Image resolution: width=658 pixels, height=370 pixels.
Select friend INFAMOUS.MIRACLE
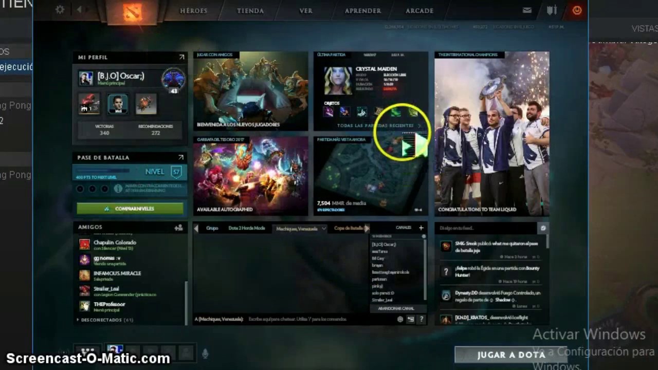point(131,275)
